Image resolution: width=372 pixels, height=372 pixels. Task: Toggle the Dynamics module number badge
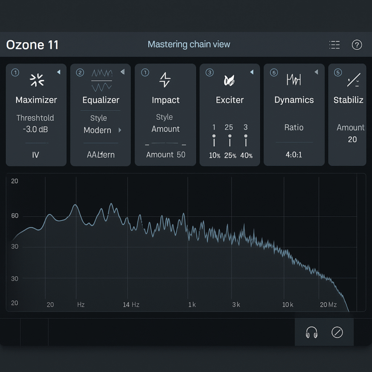pyautogui.click(x=274, y=72)
